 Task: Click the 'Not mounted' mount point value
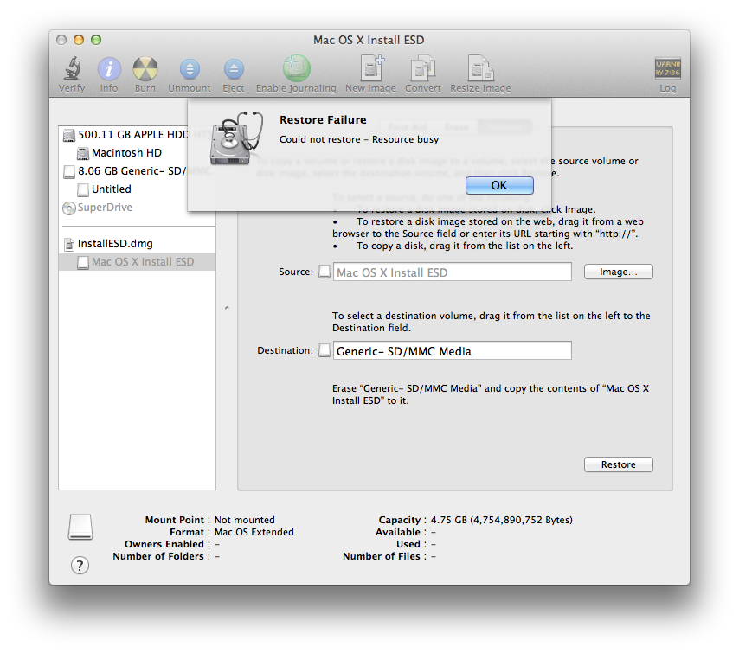coord(244,520)
